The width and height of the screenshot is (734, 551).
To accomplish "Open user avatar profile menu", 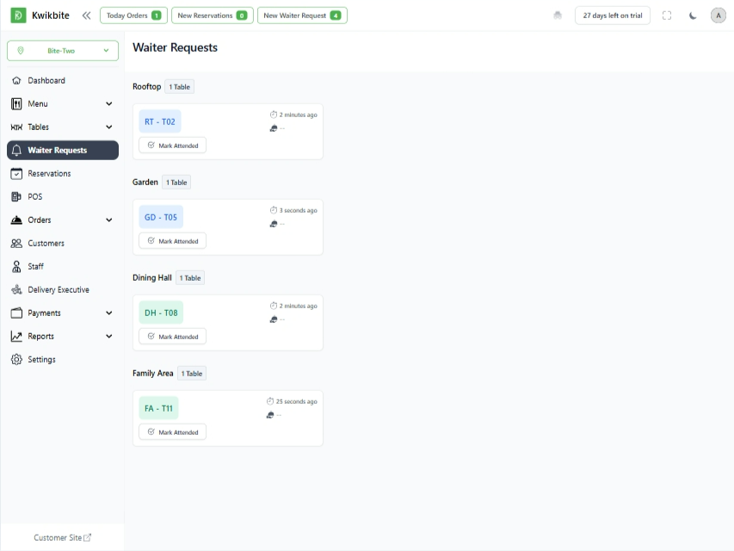I will [x=719, y=15].
